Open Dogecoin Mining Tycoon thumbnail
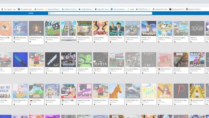The height and width of the screenshot is (118, 209). pyautogui.click(x=165, y=29)
